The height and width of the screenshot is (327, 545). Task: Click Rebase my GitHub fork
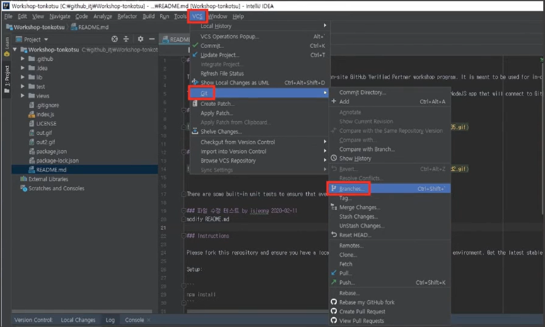(389, 302)
